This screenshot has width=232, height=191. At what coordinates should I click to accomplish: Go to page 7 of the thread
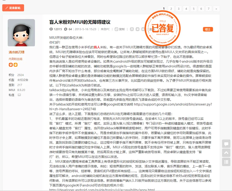[209, 9]
